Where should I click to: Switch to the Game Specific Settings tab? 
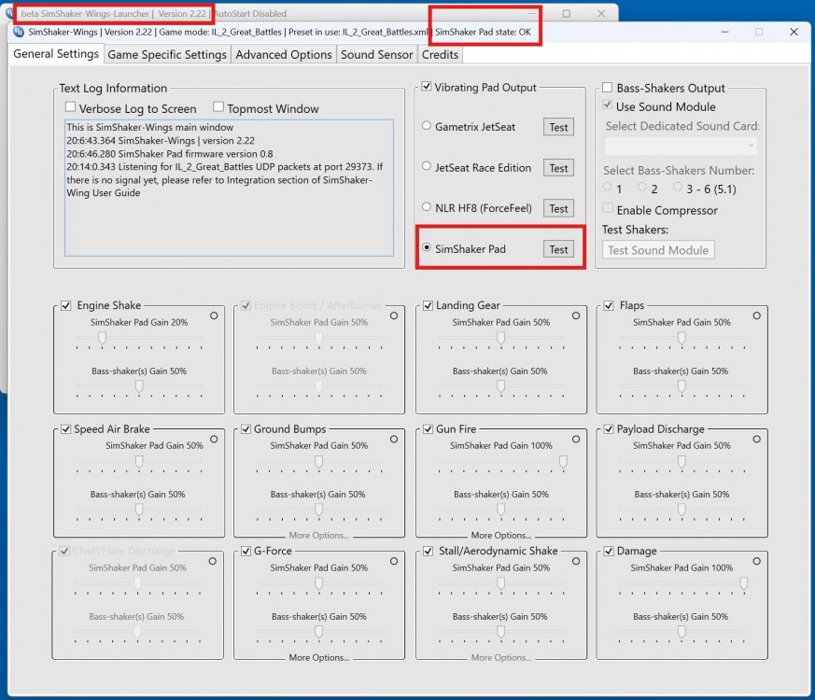point(167,54)
